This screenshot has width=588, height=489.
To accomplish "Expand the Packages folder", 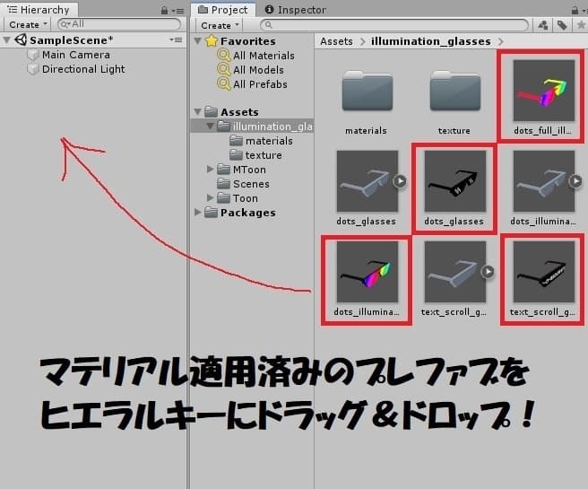I will pyautogui.click(x=197, y=213).
